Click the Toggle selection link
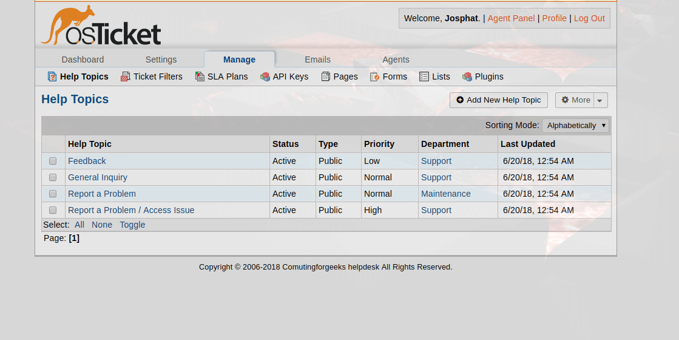Viewport: 679px width, 340px height. [132, 225]
